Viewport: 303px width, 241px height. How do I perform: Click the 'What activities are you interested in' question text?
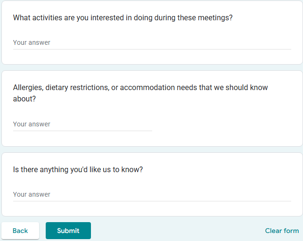(123, 18)
